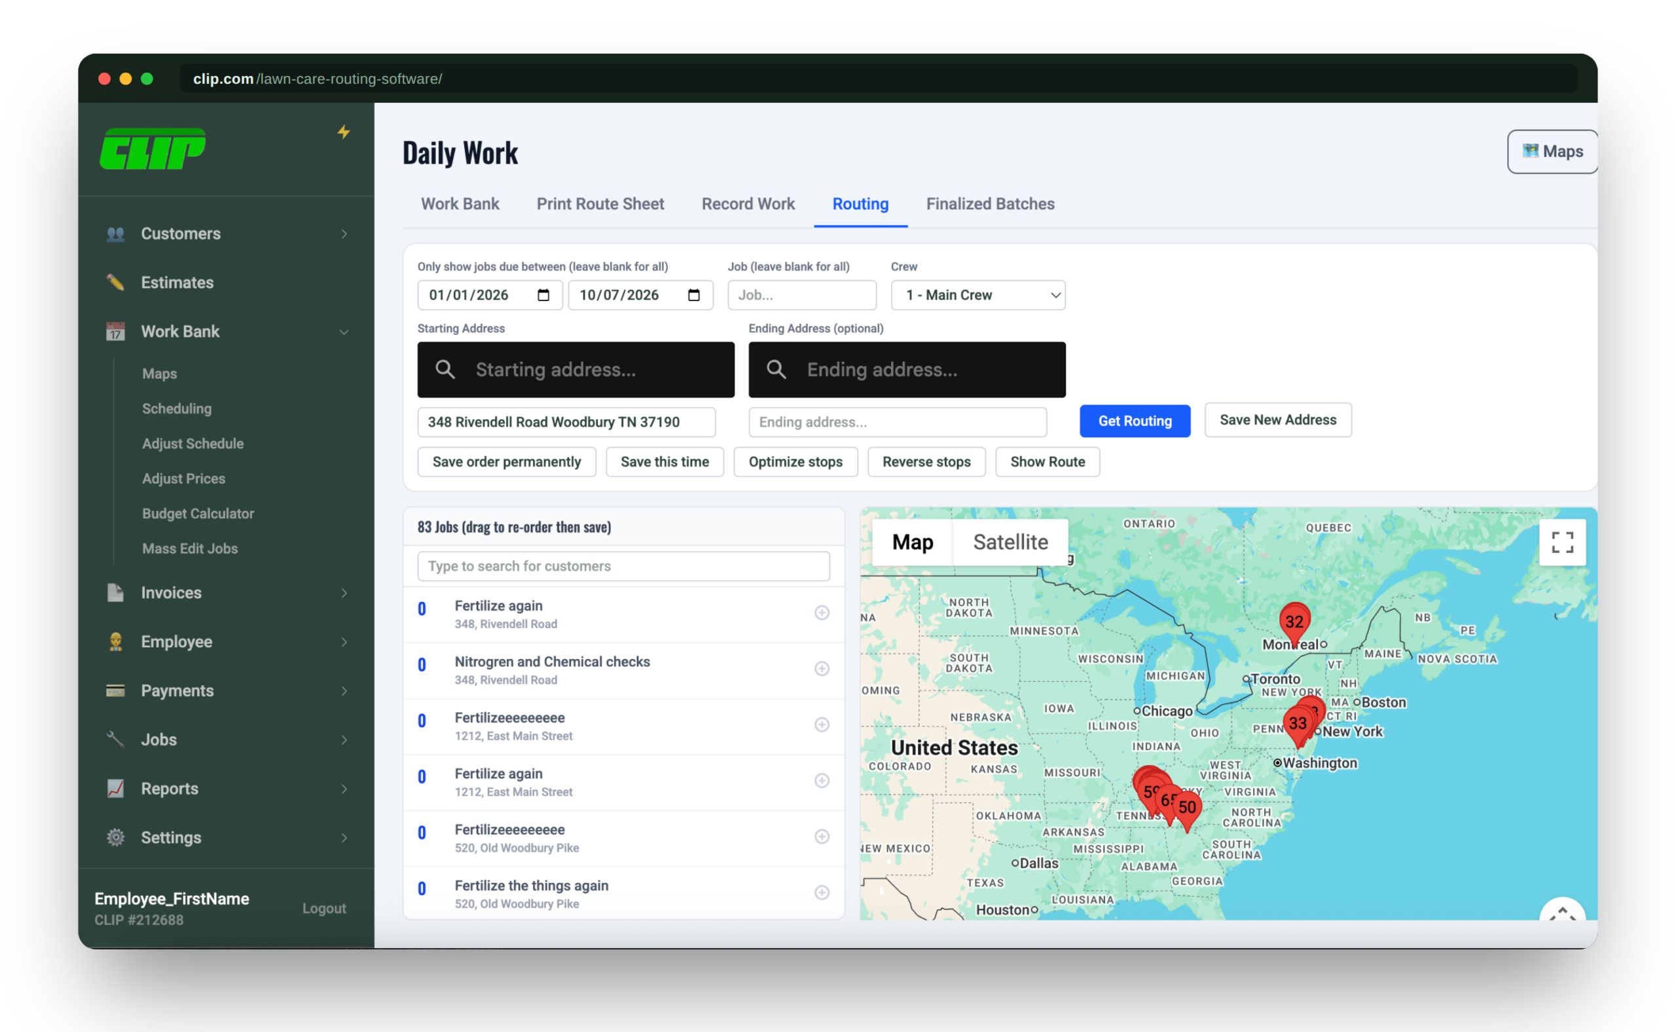
Task: Open calendar picker for the 01/01/2026 date
Action: (x=543, y=295)
